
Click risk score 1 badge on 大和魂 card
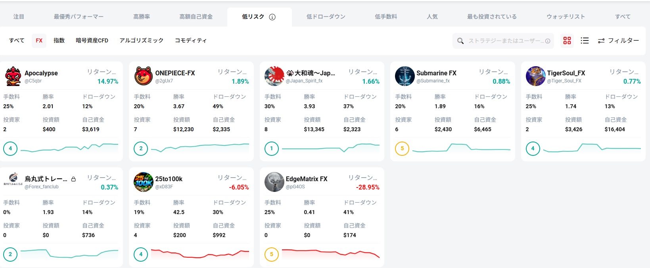(272, 149)
